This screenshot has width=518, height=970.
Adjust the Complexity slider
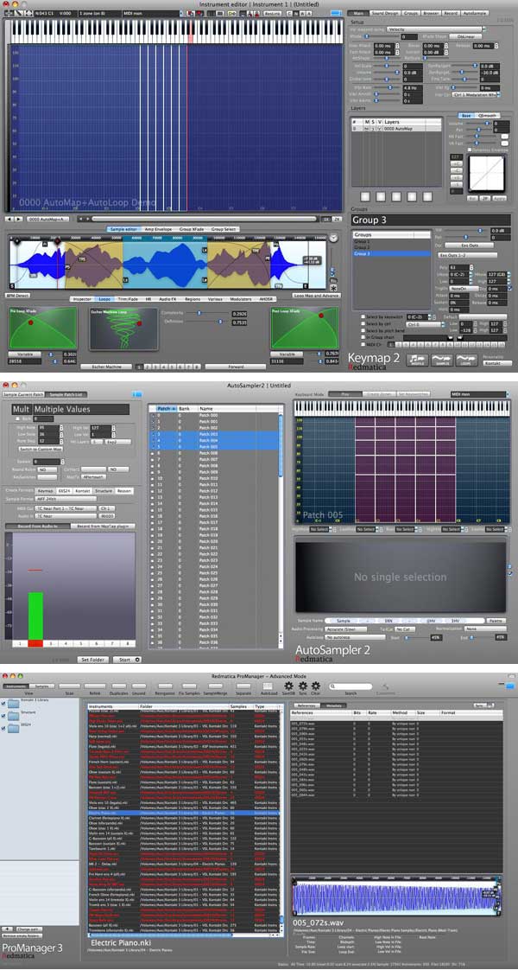(208, 314)
